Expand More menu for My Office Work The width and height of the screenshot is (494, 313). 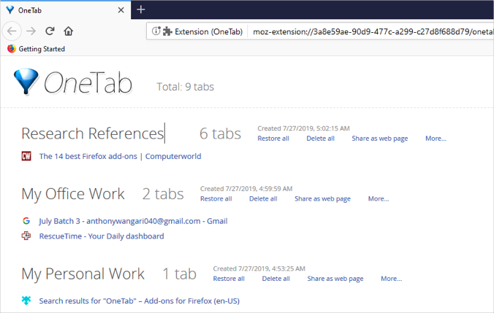point(379,198)
